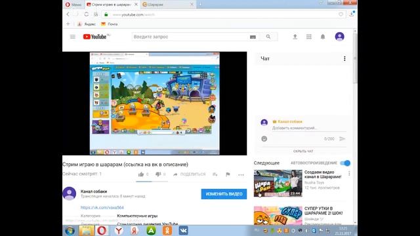Open the Opera Меню button
420x236 pixels.
pos(73,5)
